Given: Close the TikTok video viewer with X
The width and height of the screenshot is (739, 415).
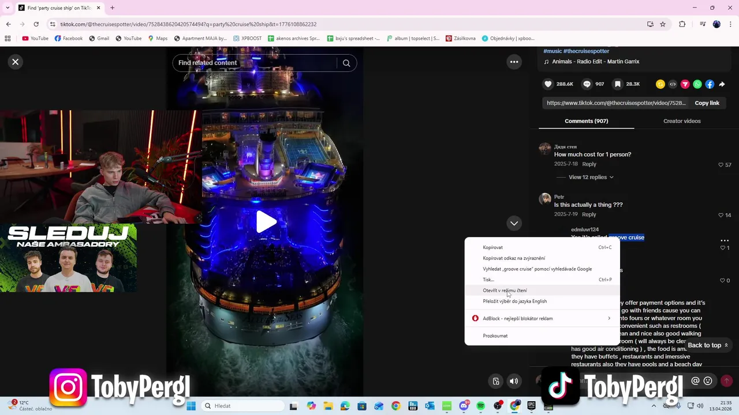Looking at the screenshot, I should (x=16, y=62).
